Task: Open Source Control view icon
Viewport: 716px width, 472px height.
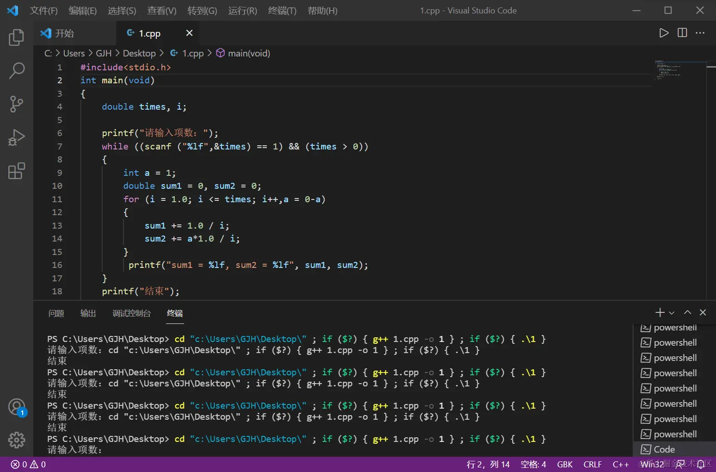Action: tap(16, 104)
